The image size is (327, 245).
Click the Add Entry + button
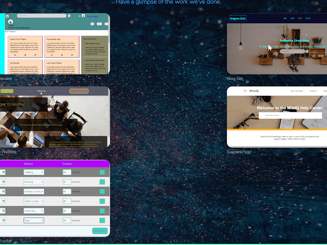(100, 231)
